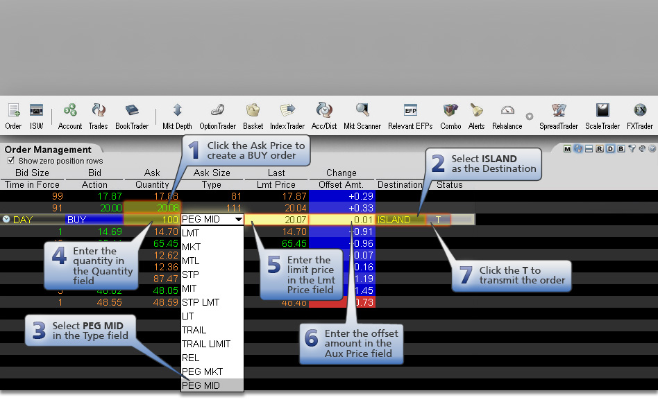
Task: Launch SpreadTrader
Action: [559, 116]
